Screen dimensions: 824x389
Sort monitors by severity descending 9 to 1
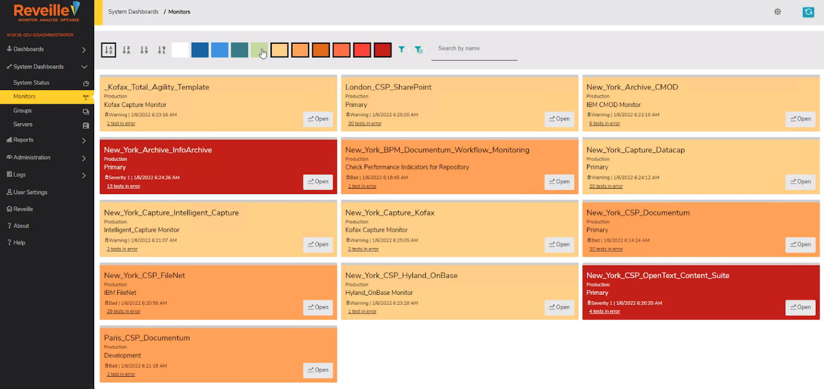click(x=162, y=50)
